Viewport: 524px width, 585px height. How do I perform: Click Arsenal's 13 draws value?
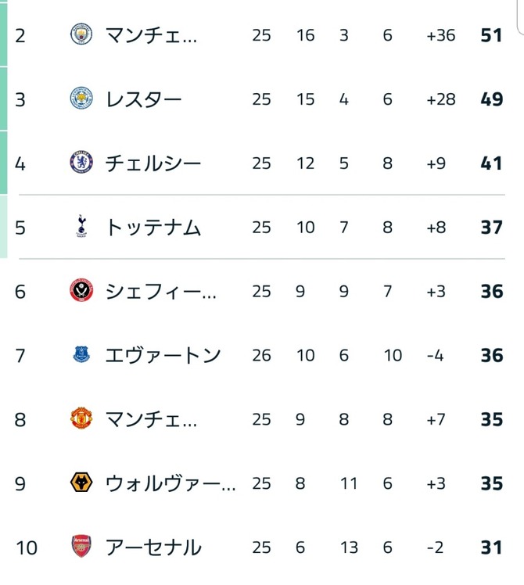(349, 547)
